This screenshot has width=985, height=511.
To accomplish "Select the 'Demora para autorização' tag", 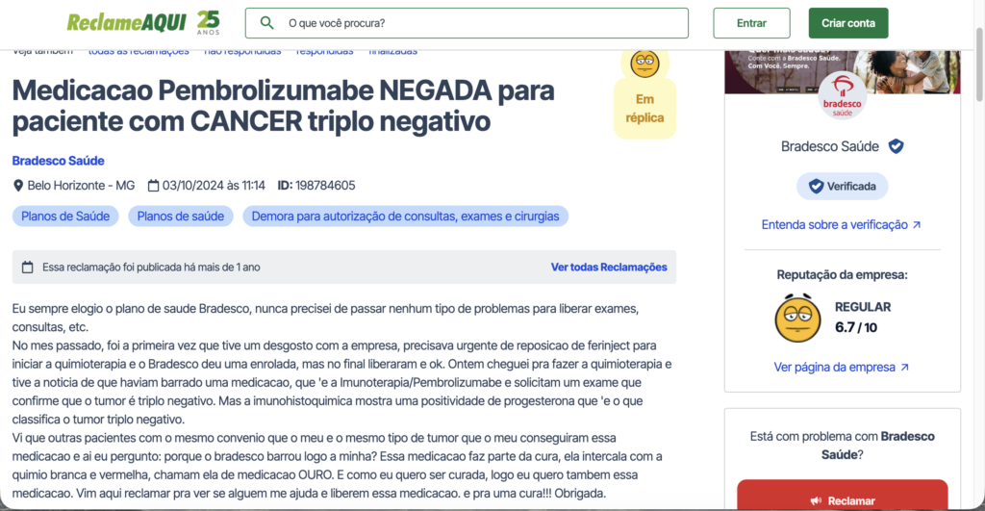I will tap(405, 217).
